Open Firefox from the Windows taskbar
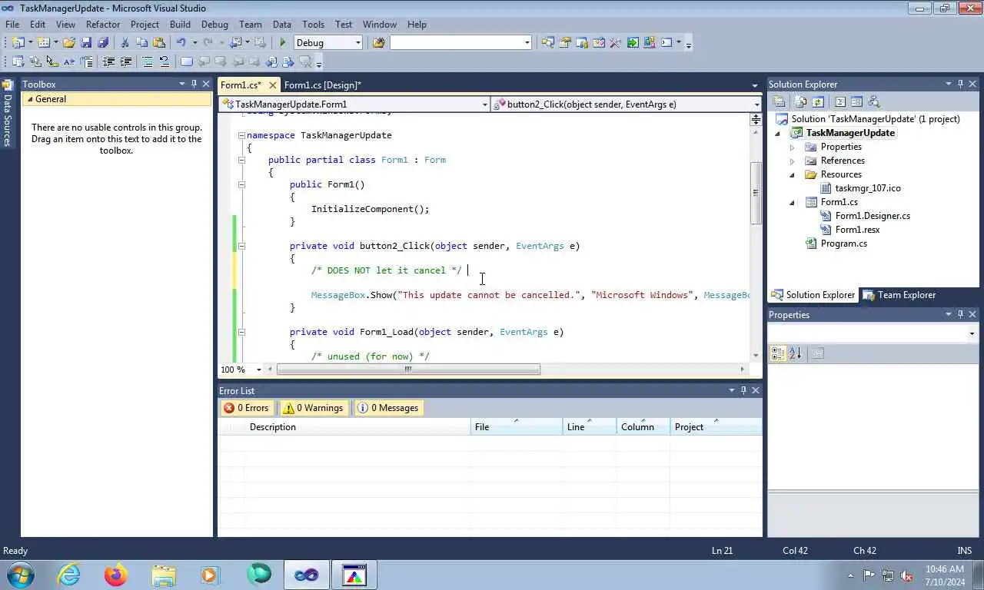984x590 pixels. click(x=116, y=575)
